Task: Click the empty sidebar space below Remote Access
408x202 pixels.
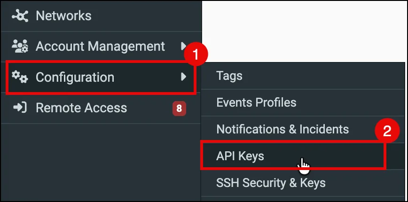Action: [x=101, y=162]
